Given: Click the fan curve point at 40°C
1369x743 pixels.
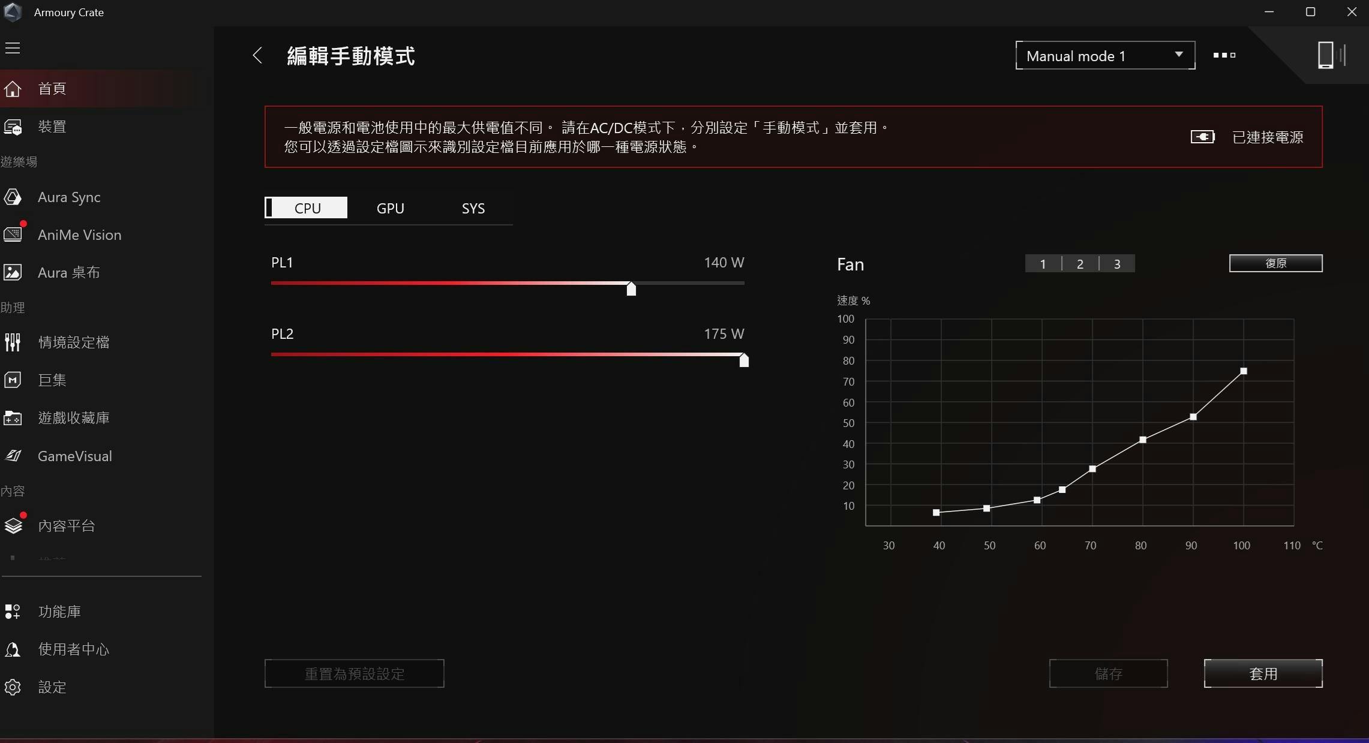Looking at the screenshot, I should coord(936,513).
